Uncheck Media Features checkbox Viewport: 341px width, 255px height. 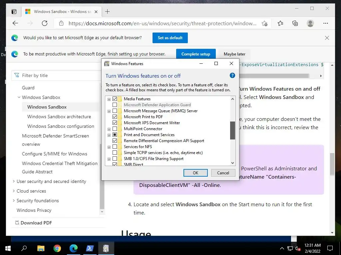click(115, 99)
